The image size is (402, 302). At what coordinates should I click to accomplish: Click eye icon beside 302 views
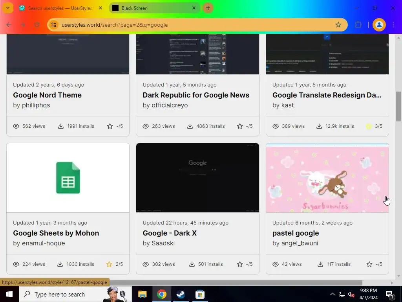pos(146,264)
